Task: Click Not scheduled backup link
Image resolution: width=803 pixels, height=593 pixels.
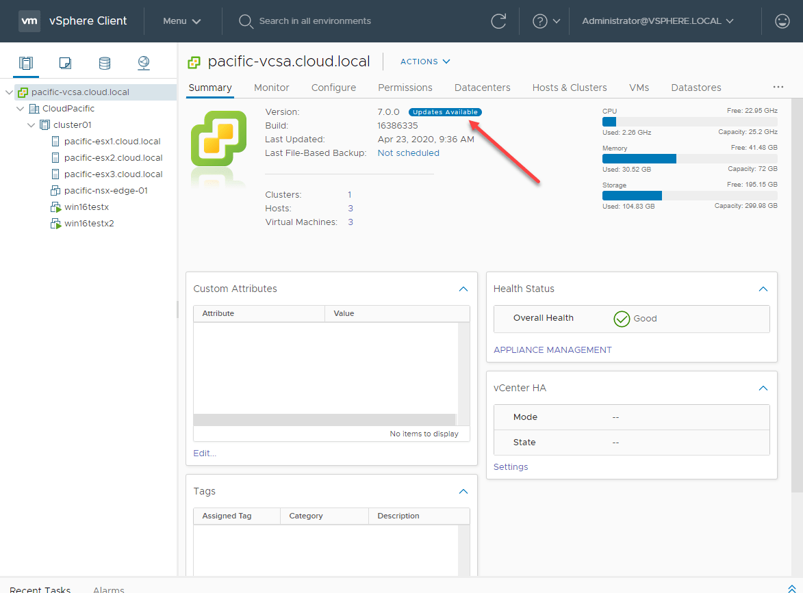Action: pos(408,153)
